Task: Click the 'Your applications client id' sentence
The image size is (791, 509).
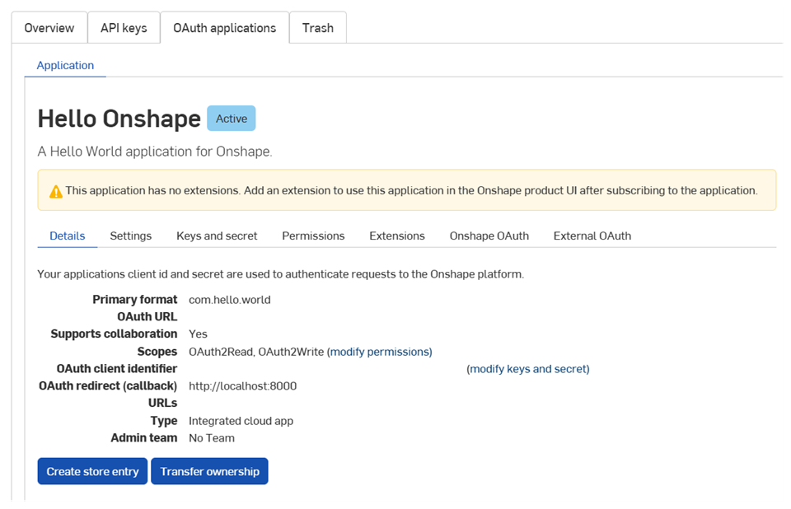Action: (280, 274)
